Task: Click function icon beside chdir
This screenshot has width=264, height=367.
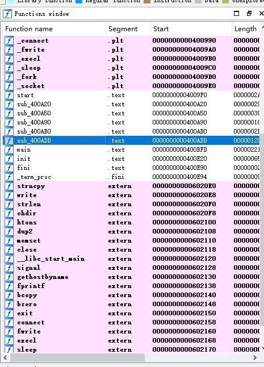Action: (9, 213)
